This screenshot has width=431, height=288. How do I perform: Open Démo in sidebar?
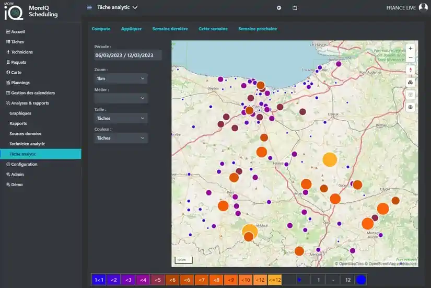pos(15,185)
